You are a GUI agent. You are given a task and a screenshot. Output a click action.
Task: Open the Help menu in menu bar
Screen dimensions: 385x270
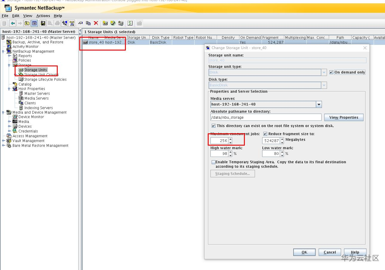pyautogui.click(x=58, y=16)
